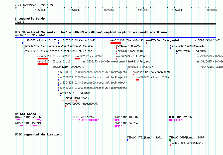
Task: Click red bar under nsv464669 (Itsara2009)
Action: [43, 59]
